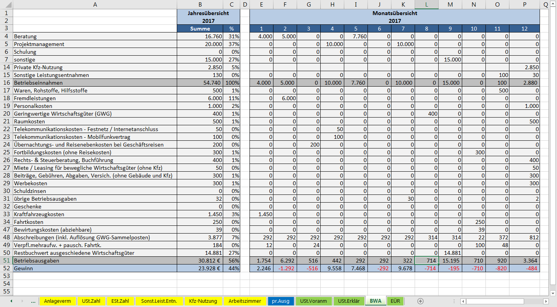The width and height of the screenshot is (557, 307).
Task: Select column L header
Action: pos(427,5)
